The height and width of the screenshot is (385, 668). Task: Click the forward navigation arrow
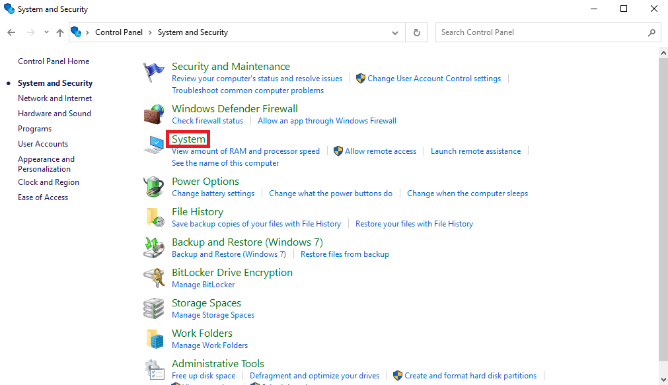pyautogui.click(x=30, y=32)
